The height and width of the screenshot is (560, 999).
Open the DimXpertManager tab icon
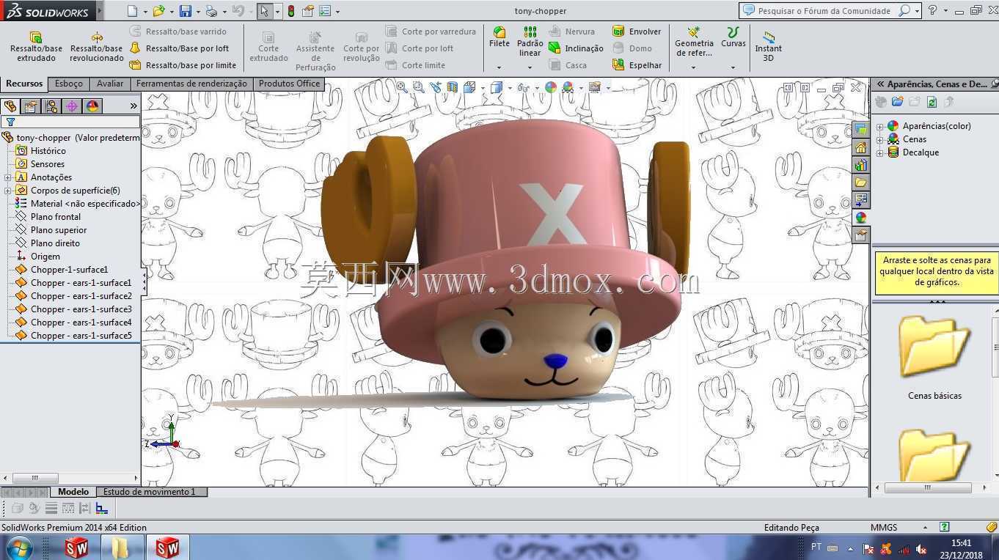(72, 106)
